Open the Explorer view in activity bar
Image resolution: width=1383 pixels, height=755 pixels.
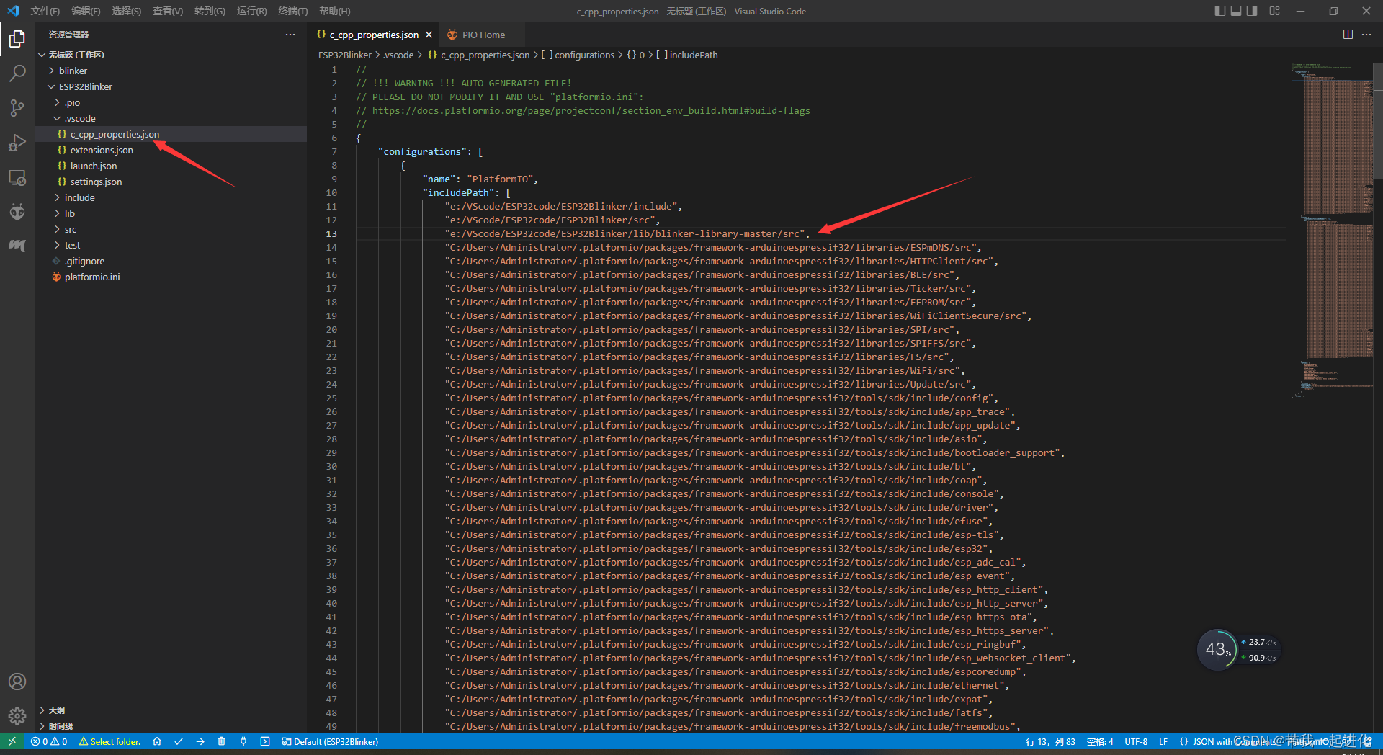[x=17, y=39]
